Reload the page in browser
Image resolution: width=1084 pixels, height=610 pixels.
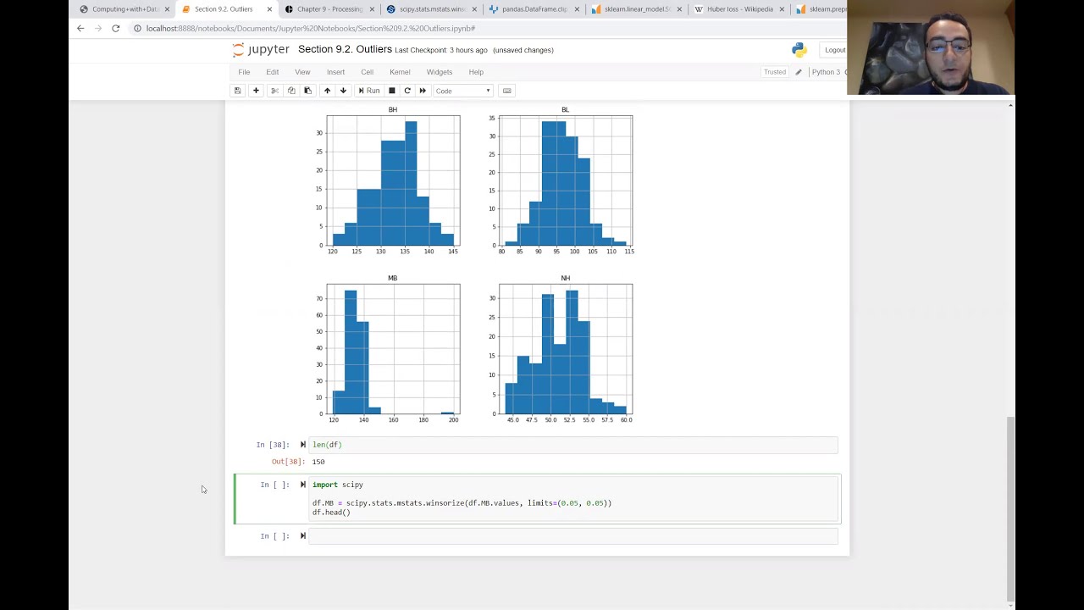pyautogui.click(x=116, y=28)
